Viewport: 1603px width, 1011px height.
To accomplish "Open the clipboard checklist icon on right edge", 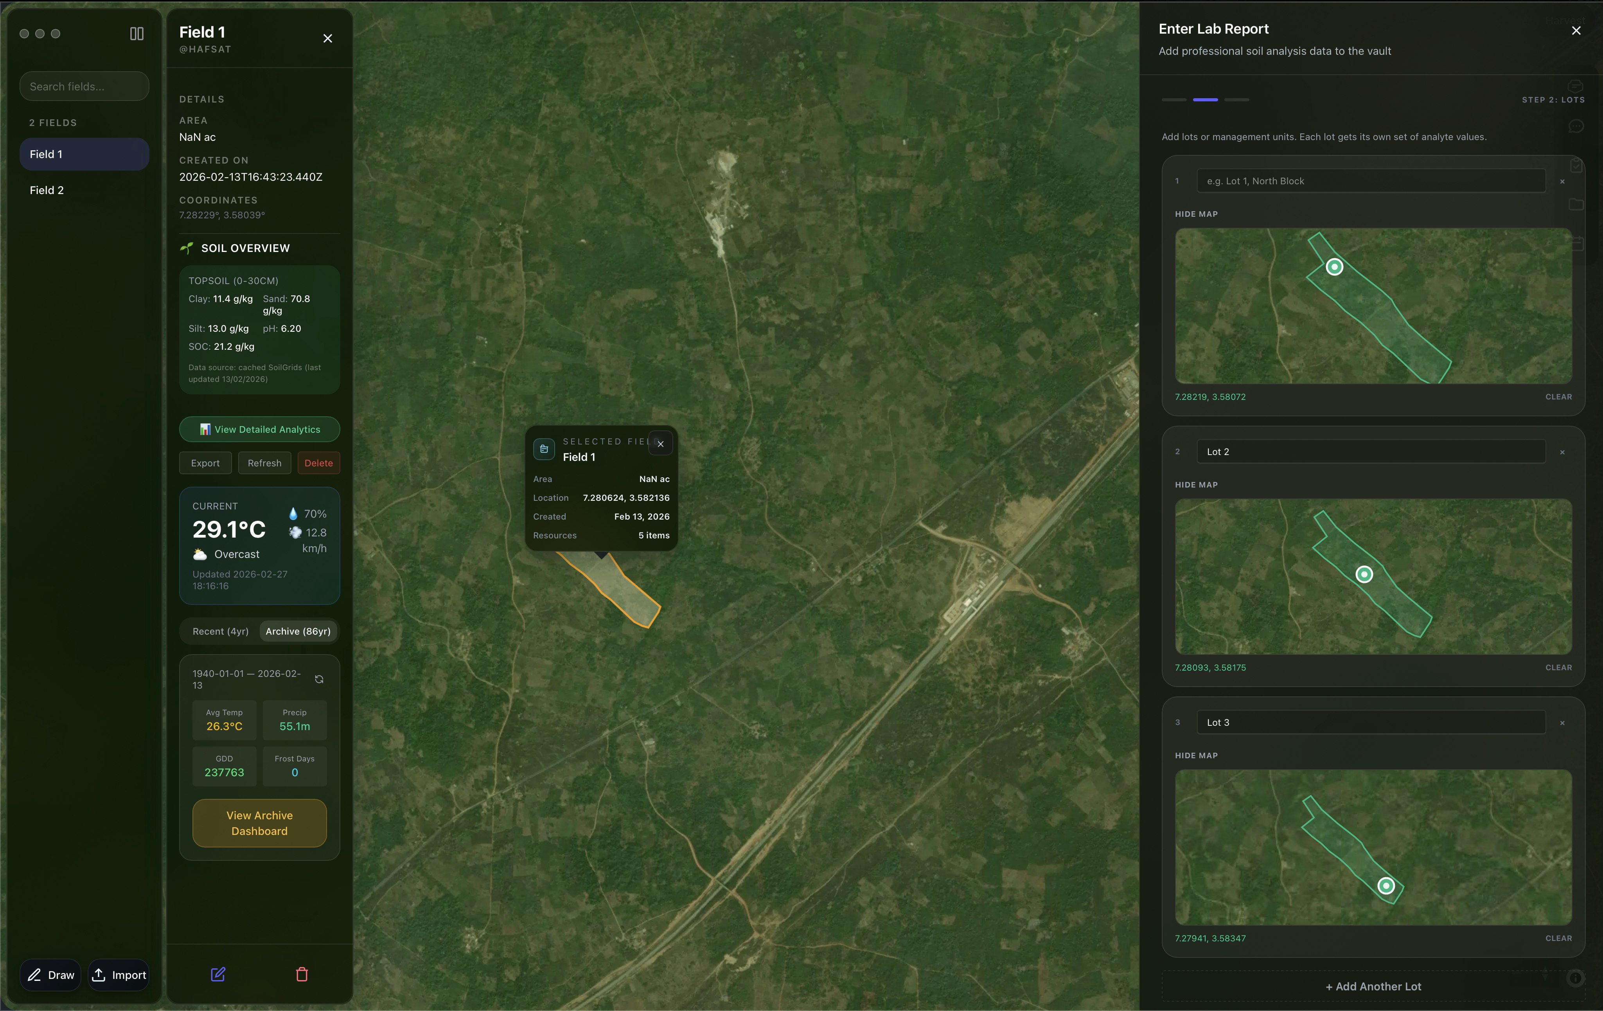I will pos(1576,165).
